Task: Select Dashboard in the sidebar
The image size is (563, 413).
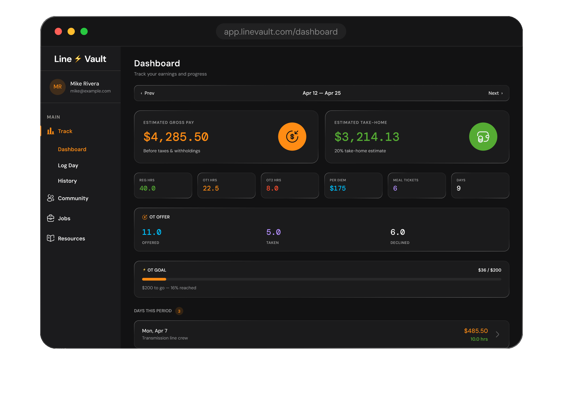Action: [x=72, y=149]
